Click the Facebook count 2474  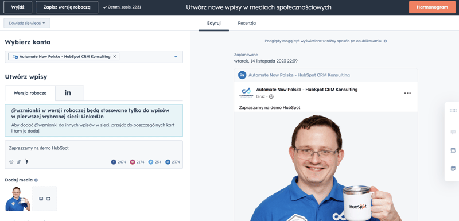122,162
